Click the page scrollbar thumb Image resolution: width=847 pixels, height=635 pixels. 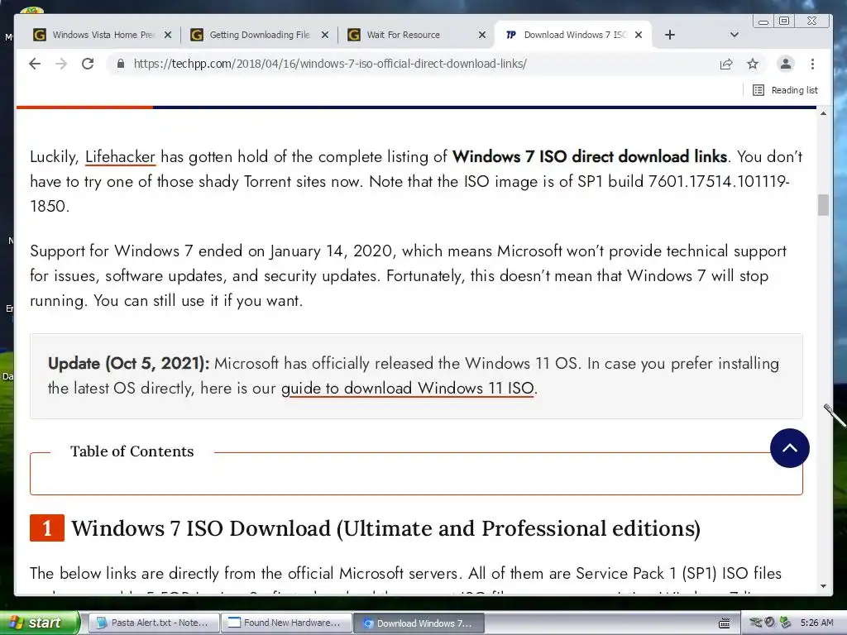[823, 205]
